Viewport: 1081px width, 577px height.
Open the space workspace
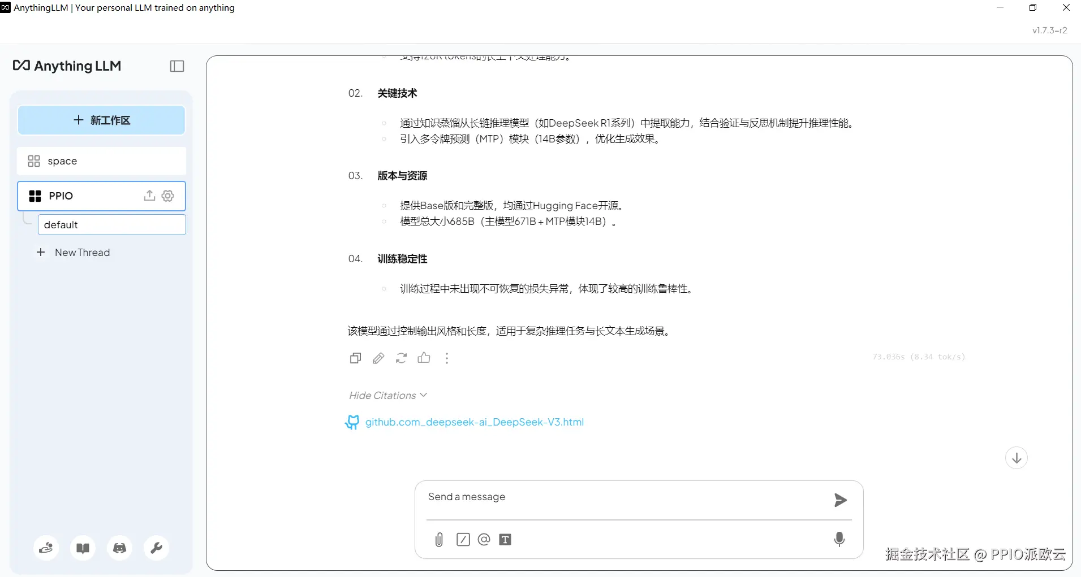(x=101, y=161)
